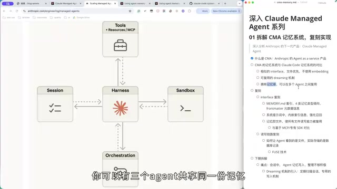Switch to claude-code-system GitHub tab
The width and height of the screenshot is (337, 189).
pyautogui.click(x=205, y=4)
